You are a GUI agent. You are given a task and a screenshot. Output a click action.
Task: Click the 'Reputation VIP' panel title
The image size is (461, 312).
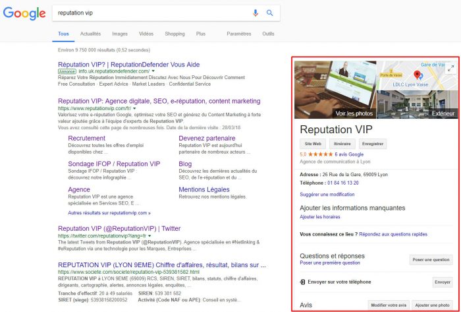336,129
